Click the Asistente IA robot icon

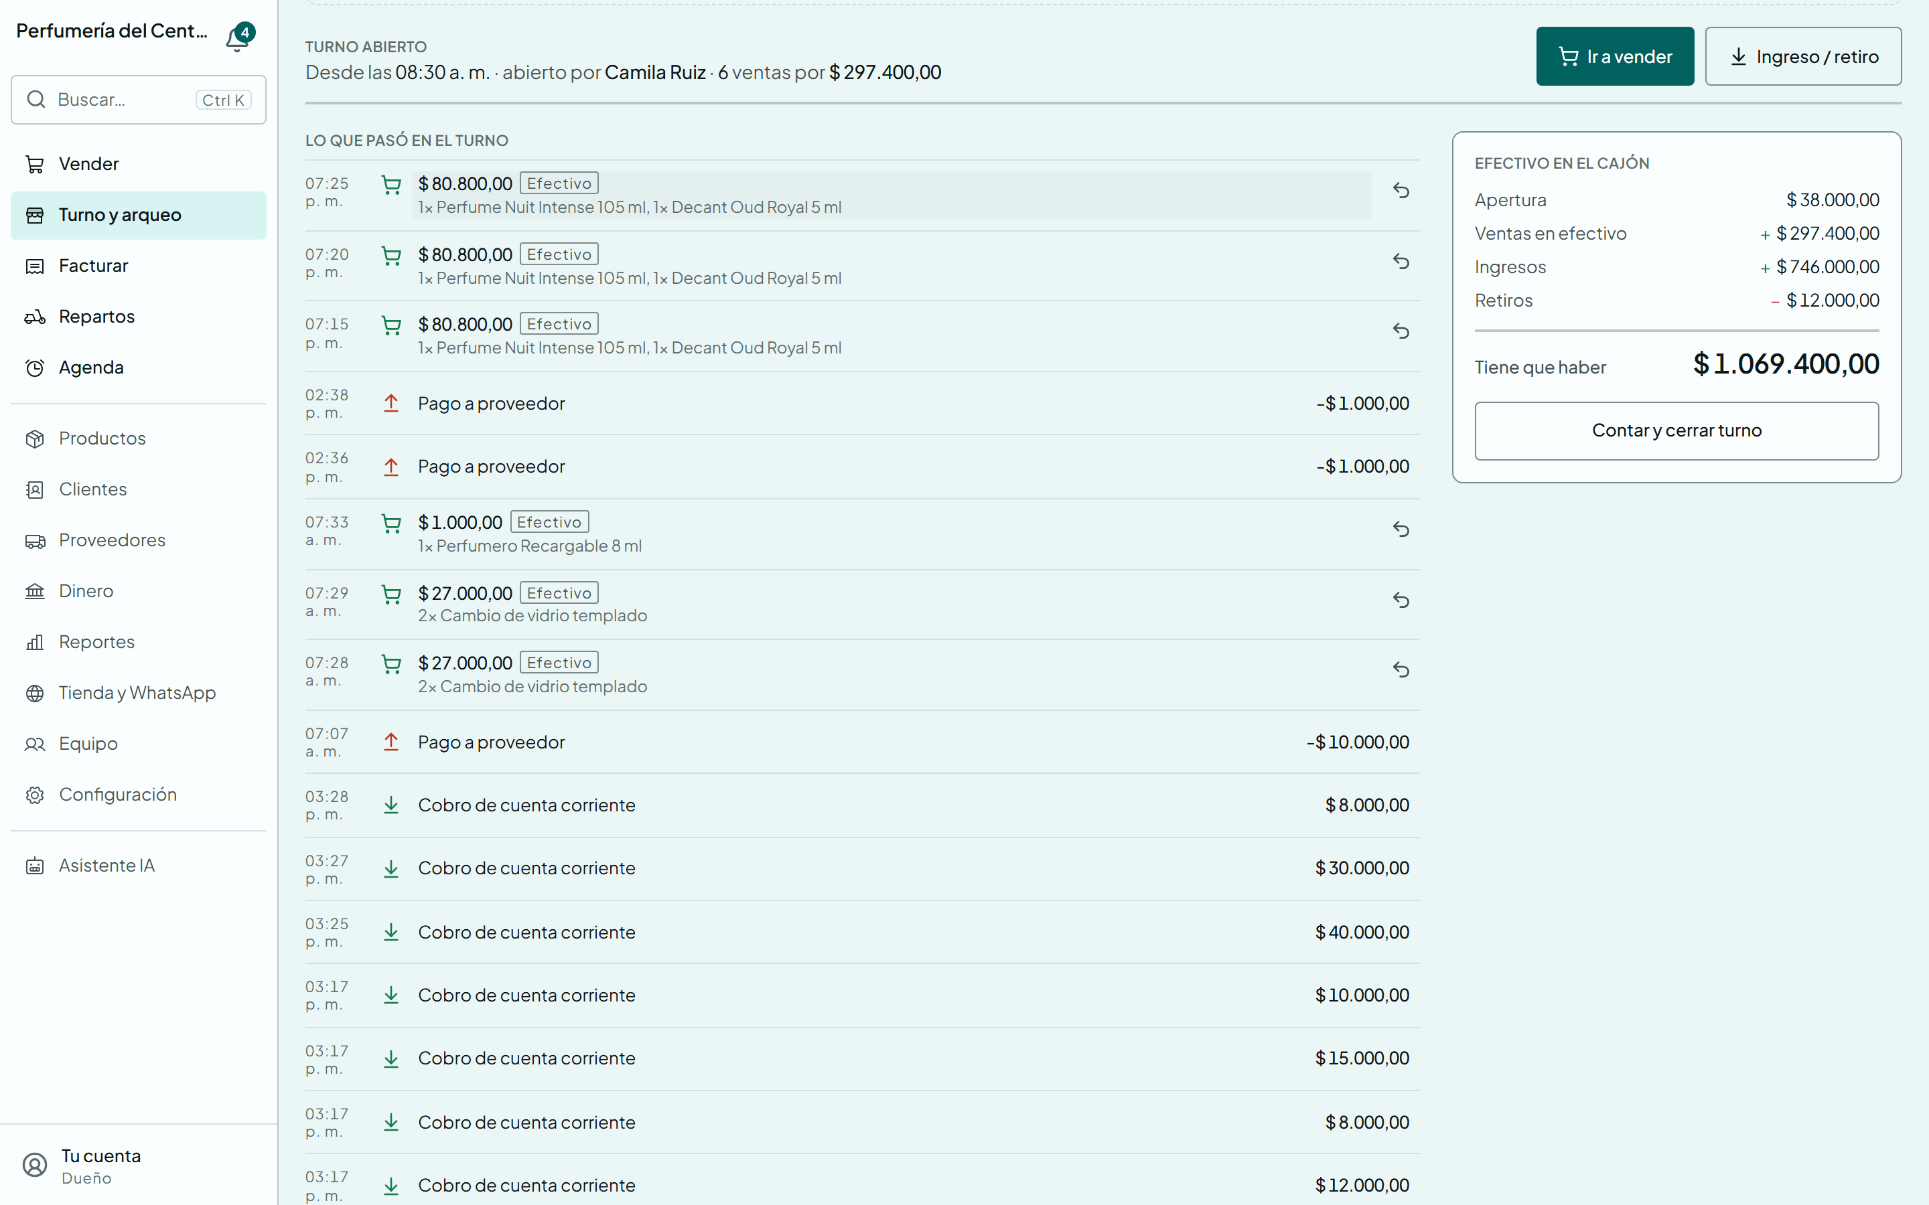click(35, 866)
